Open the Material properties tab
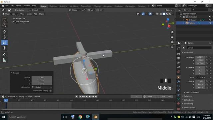Viewport: 213px width, 120px height. (x=178, y=104)
